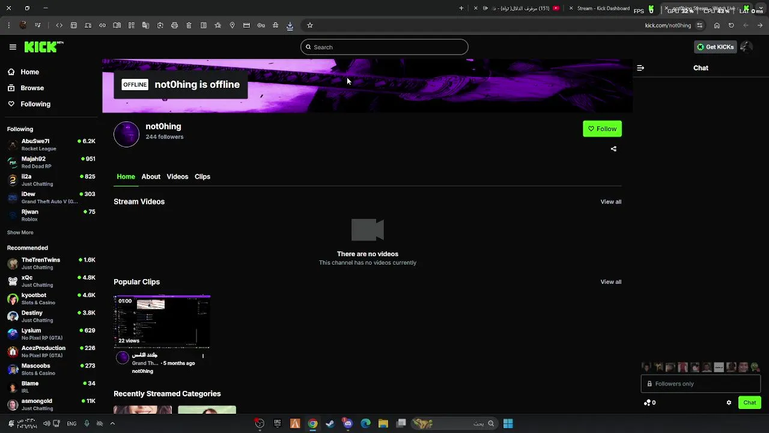This screenshot has width=769, height=433.
Task: Click the browser developer code icon
Action: click(59, 25)
